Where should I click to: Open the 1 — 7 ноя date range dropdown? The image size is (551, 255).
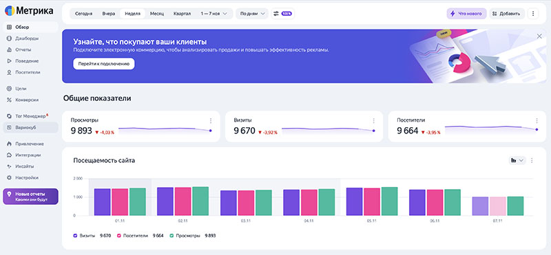(x=214, y=14)
